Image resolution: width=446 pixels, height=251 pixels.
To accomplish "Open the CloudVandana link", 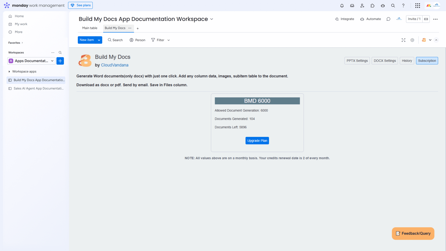I will point(115,65).
